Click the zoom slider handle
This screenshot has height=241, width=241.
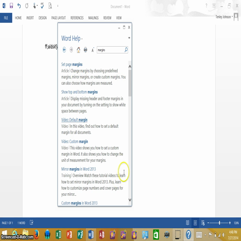pos(219,223)
